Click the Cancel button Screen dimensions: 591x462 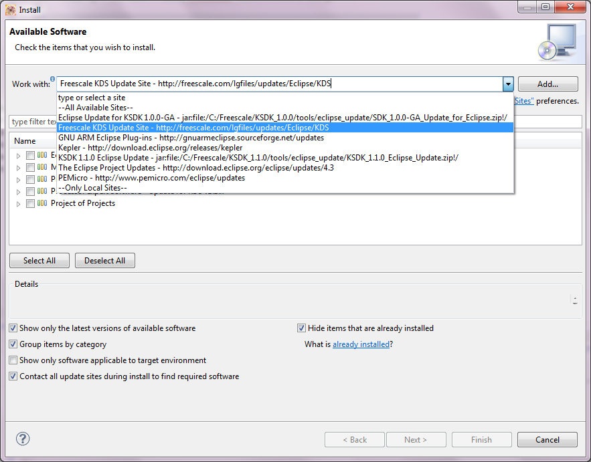(547, 440)
